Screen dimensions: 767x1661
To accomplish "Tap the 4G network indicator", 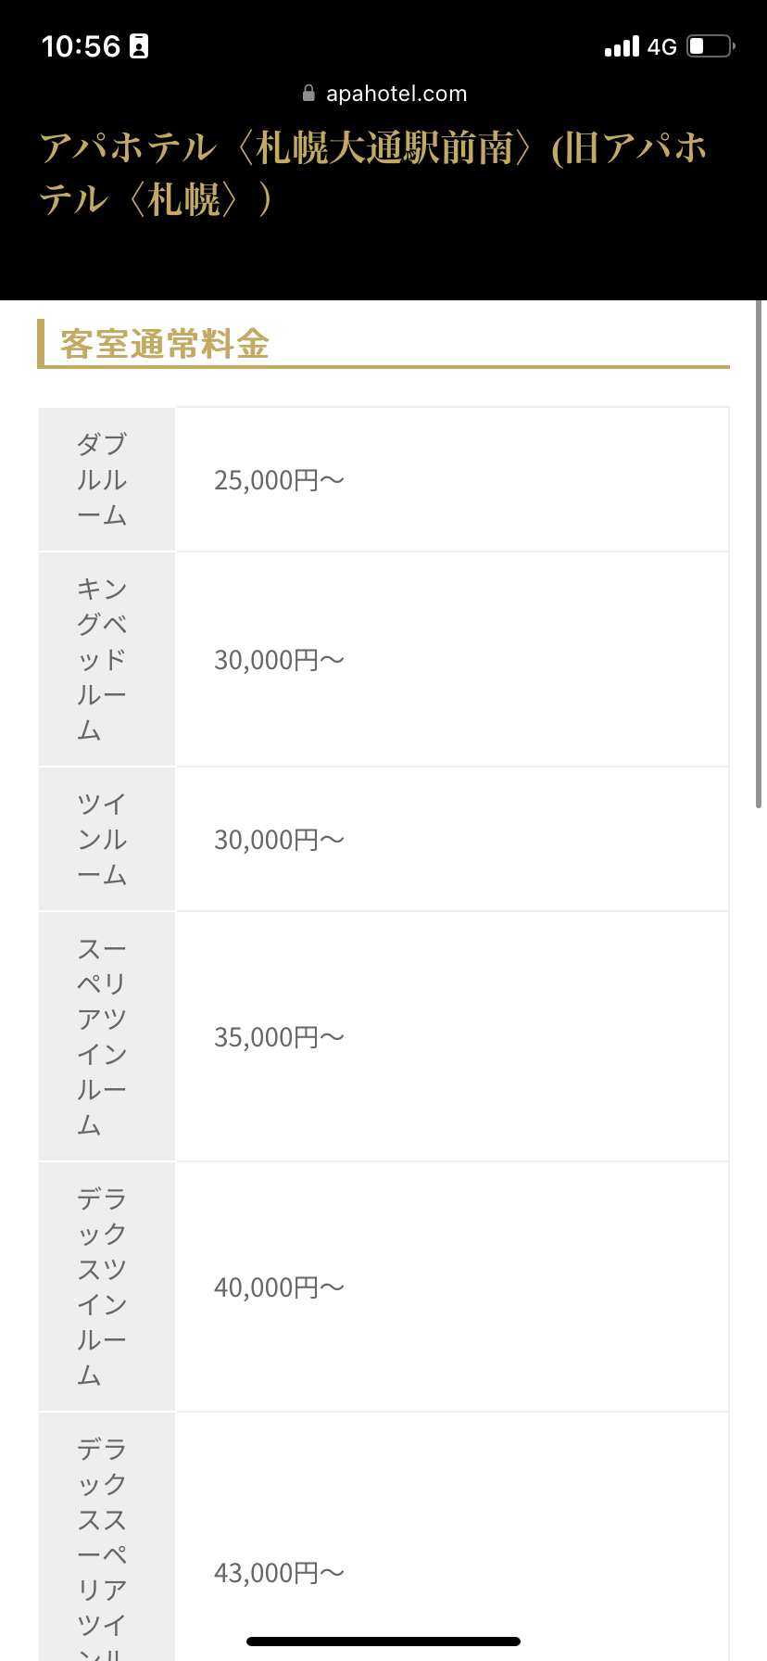I will (662, 46).
